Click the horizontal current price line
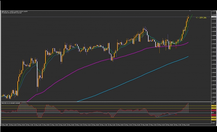The height and width of the screenshot is (132, 217). (x=106, y=17)
